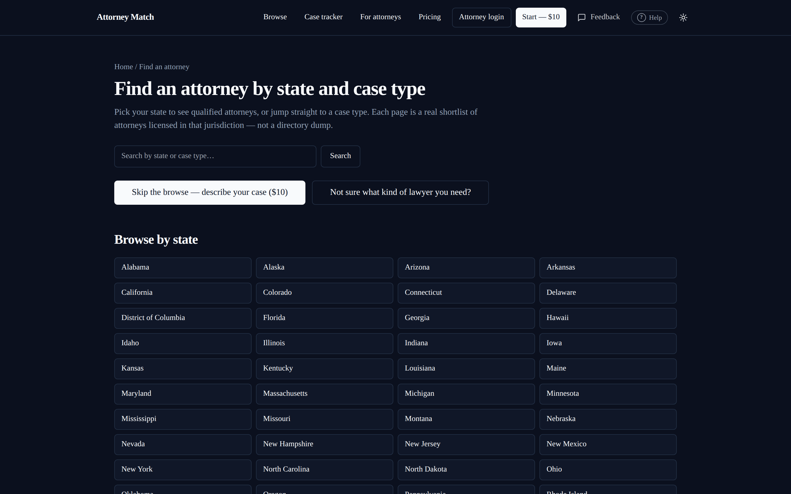Image resolution: width=791 pixels, height=494 pixels.
Task: Toggle the light/dark theme sun icon
Action: 683,18
